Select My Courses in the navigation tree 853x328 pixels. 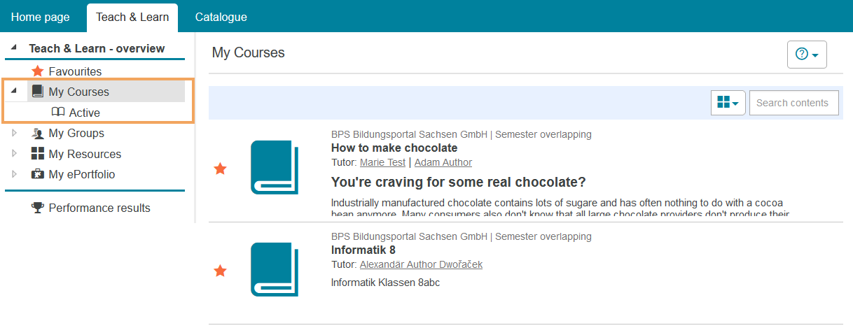coord(78,92)
